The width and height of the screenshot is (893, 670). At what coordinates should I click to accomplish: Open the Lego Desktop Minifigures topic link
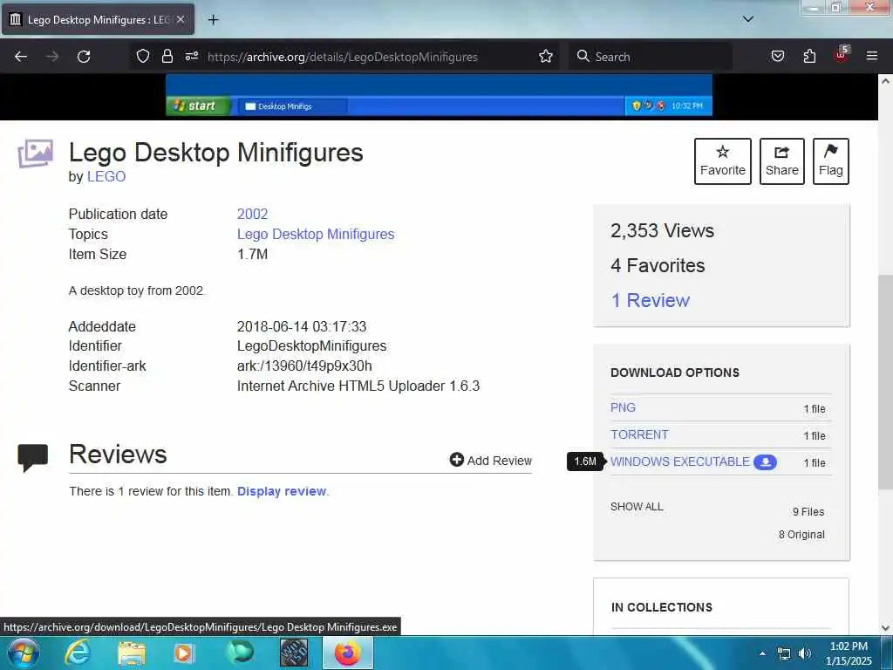pyautogui.click(x=316, y=234)
